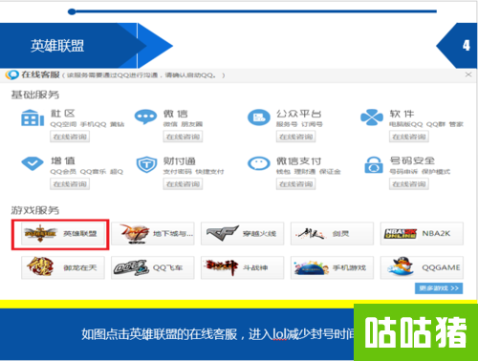
Task: Click the 社区 building icon
Action: [33, 117]
